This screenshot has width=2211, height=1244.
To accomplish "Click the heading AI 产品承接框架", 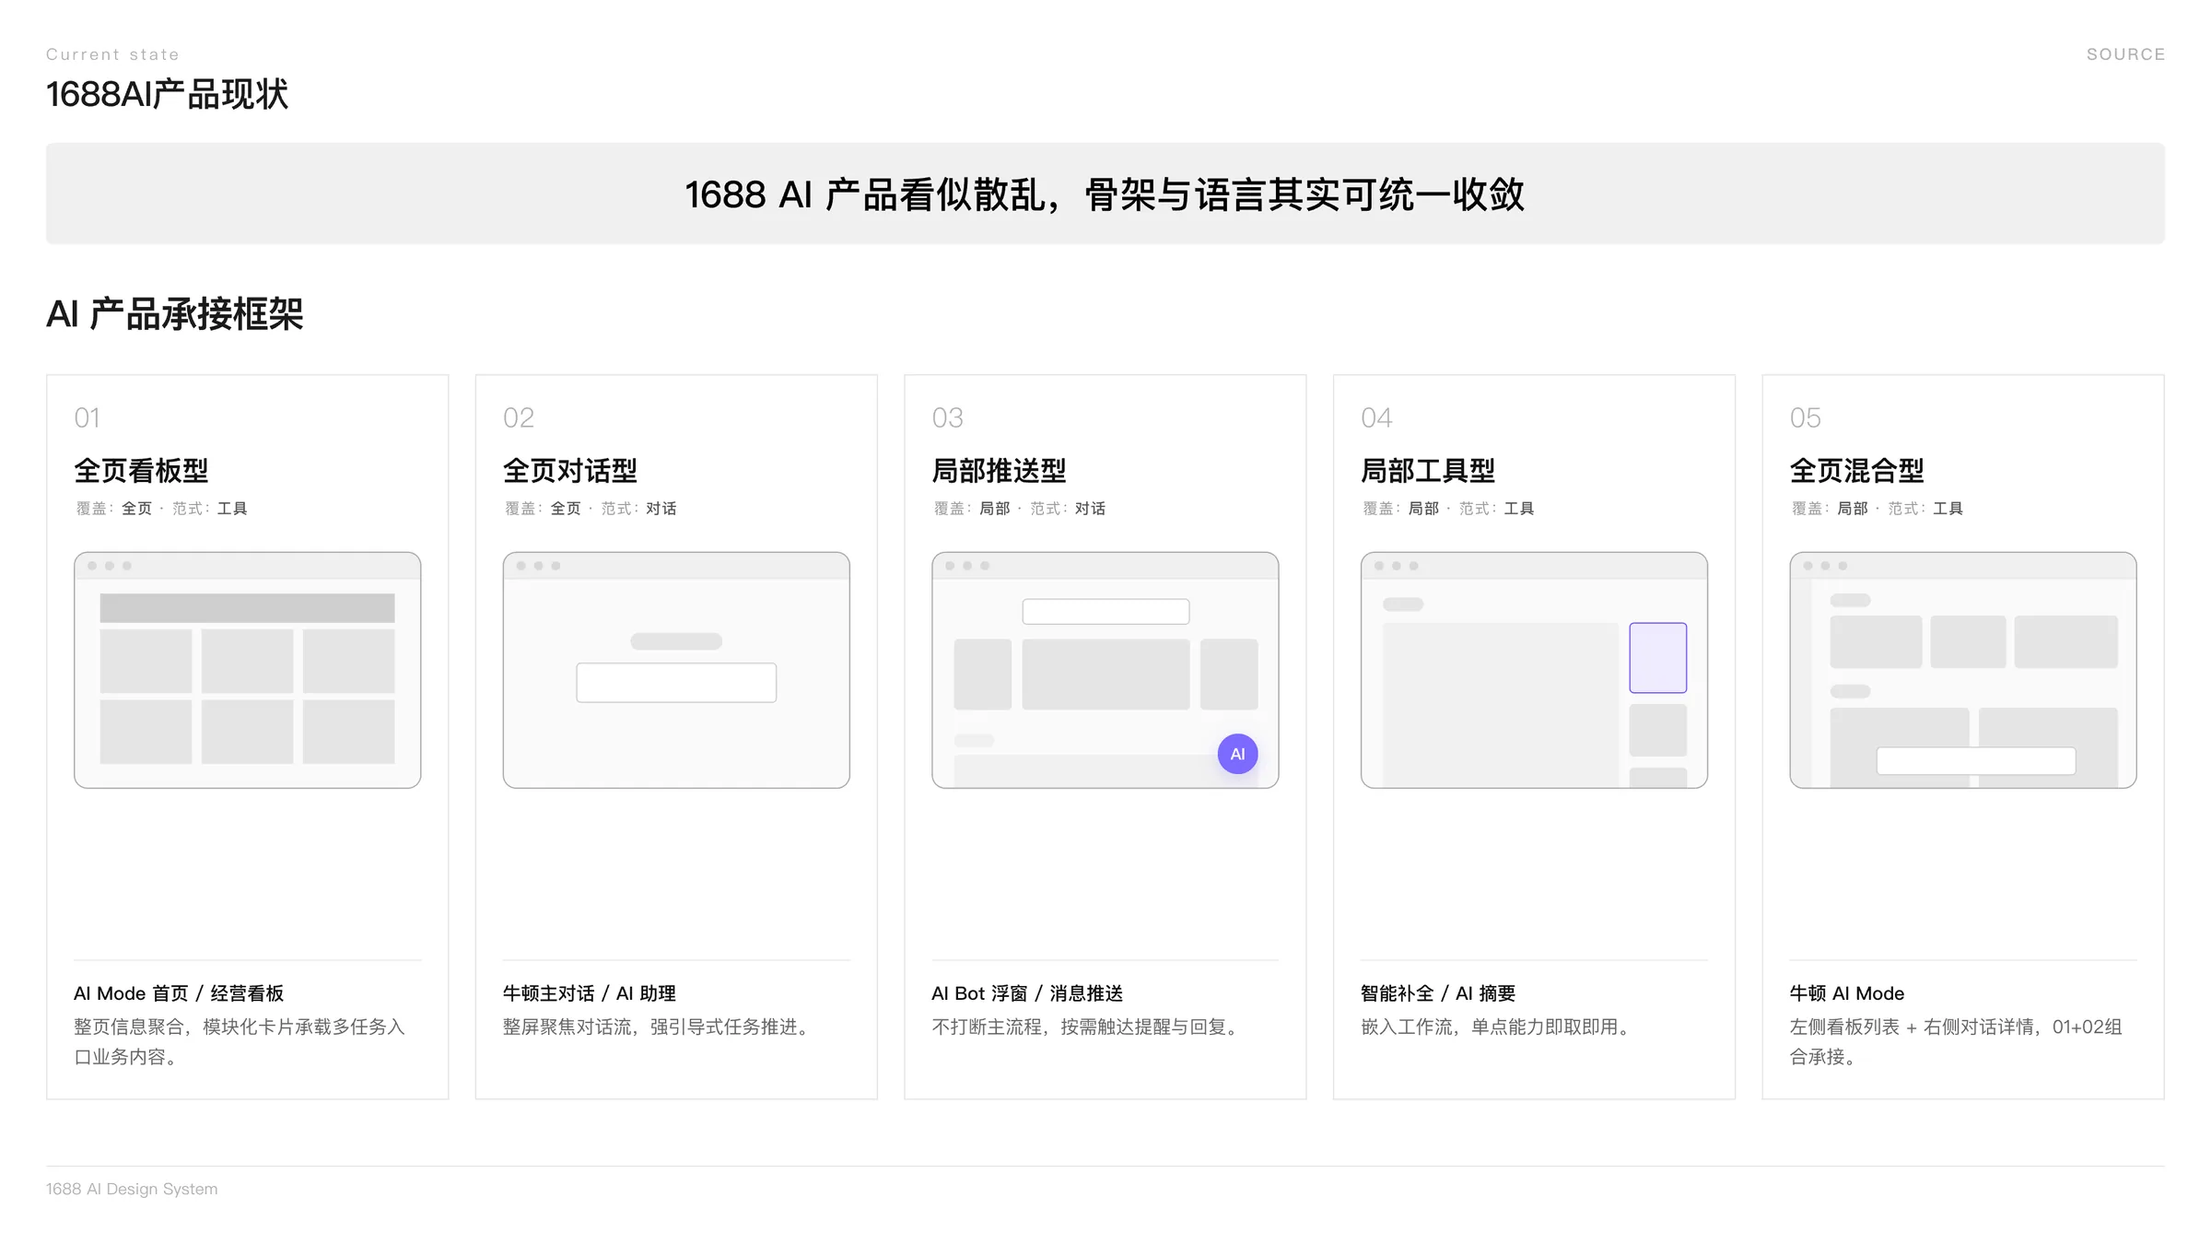I will (x=175, y=314).
